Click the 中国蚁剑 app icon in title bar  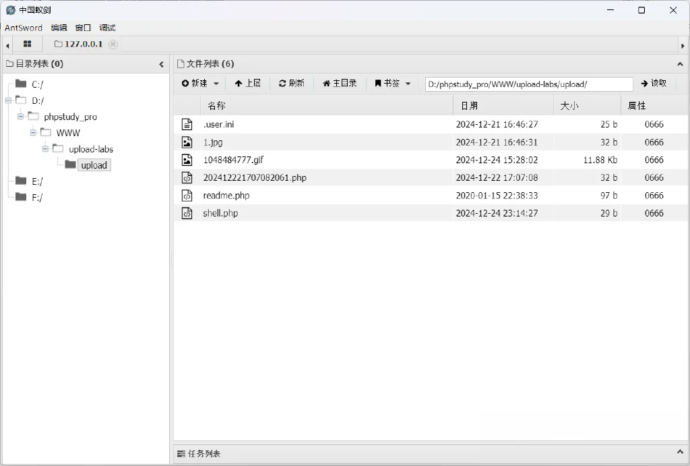pyautogui.click(x=11, y=10)
